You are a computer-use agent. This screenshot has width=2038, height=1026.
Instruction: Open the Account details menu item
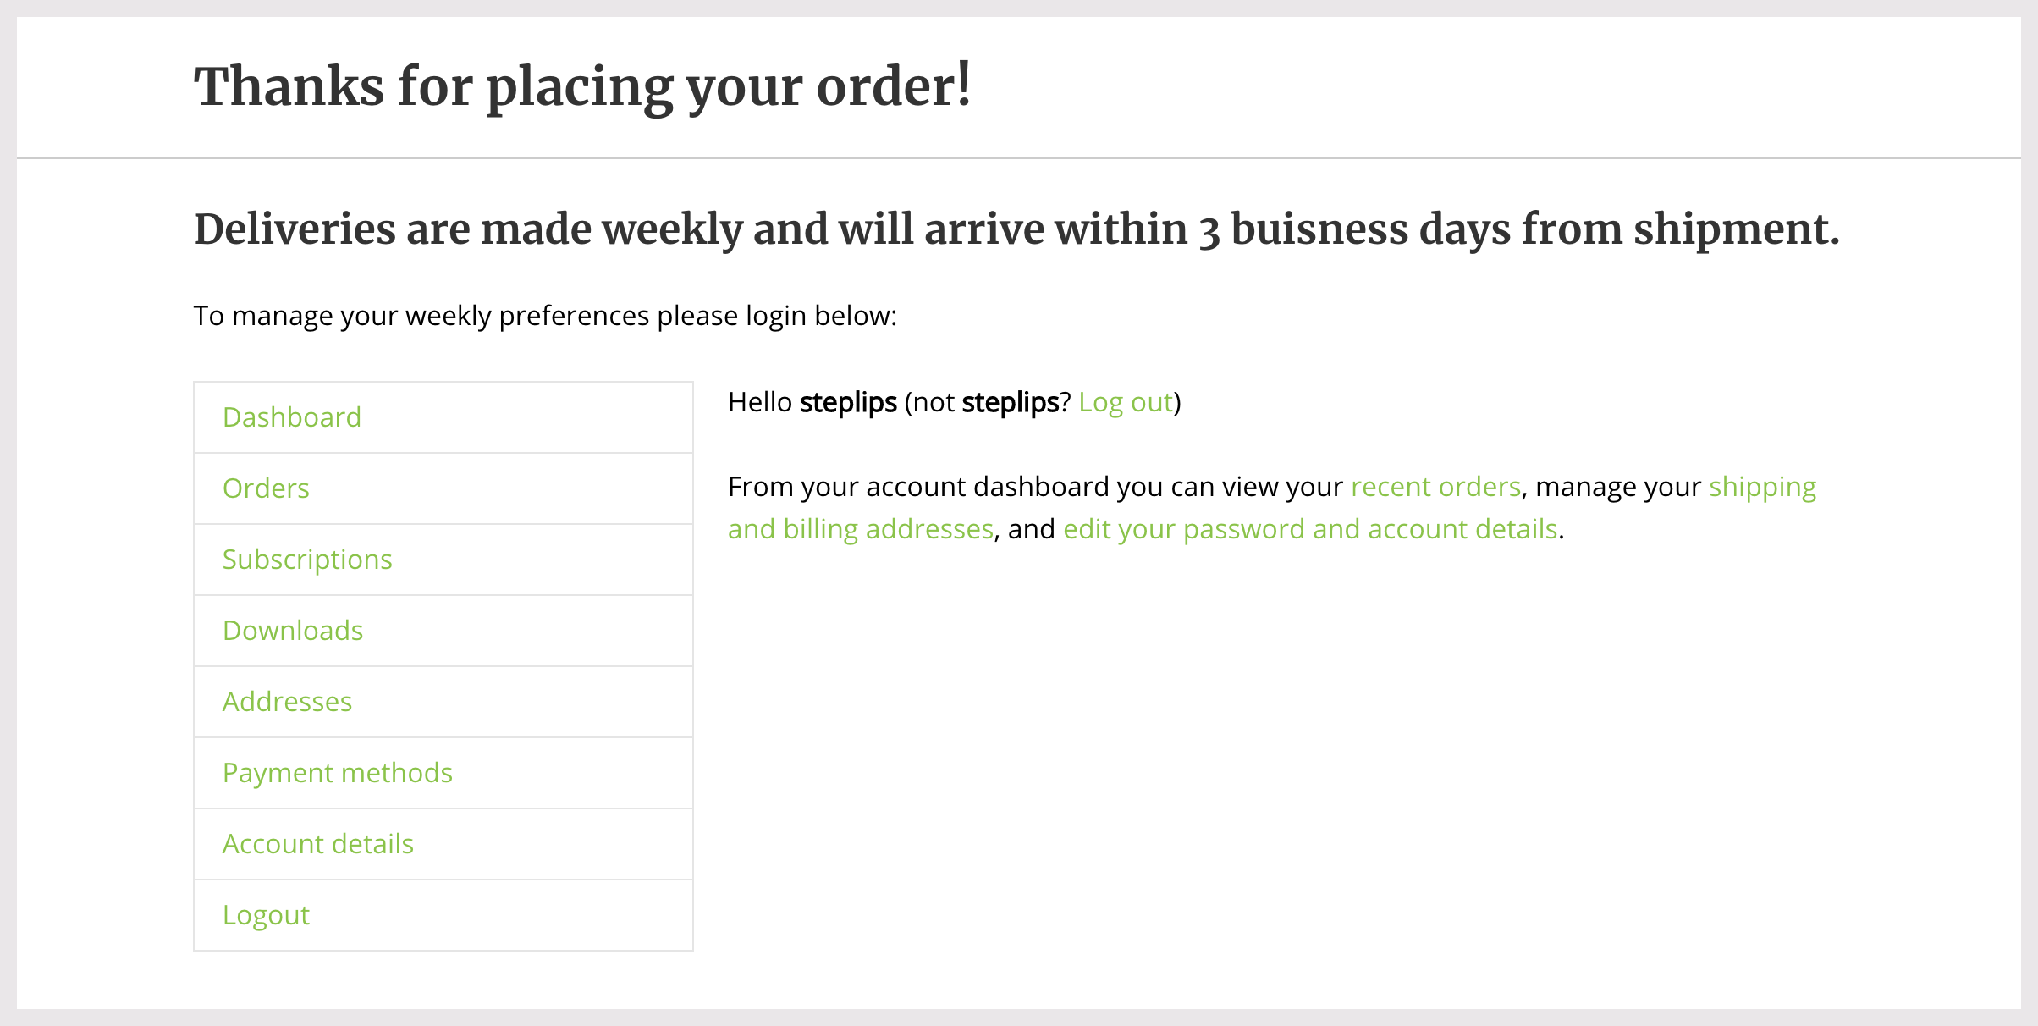[x=317, y=844]
